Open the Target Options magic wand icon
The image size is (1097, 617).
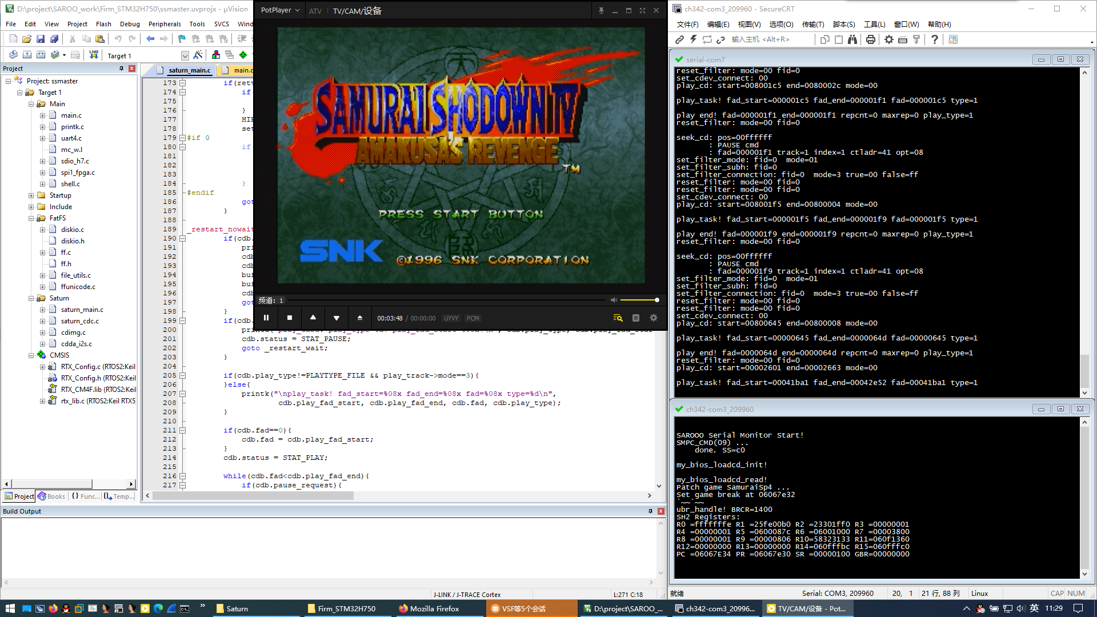[x=198, y=55]
